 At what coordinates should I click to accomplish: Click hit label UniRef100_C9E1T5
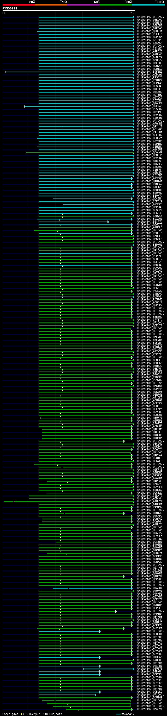pyautogui.click(x=150, y=34)
